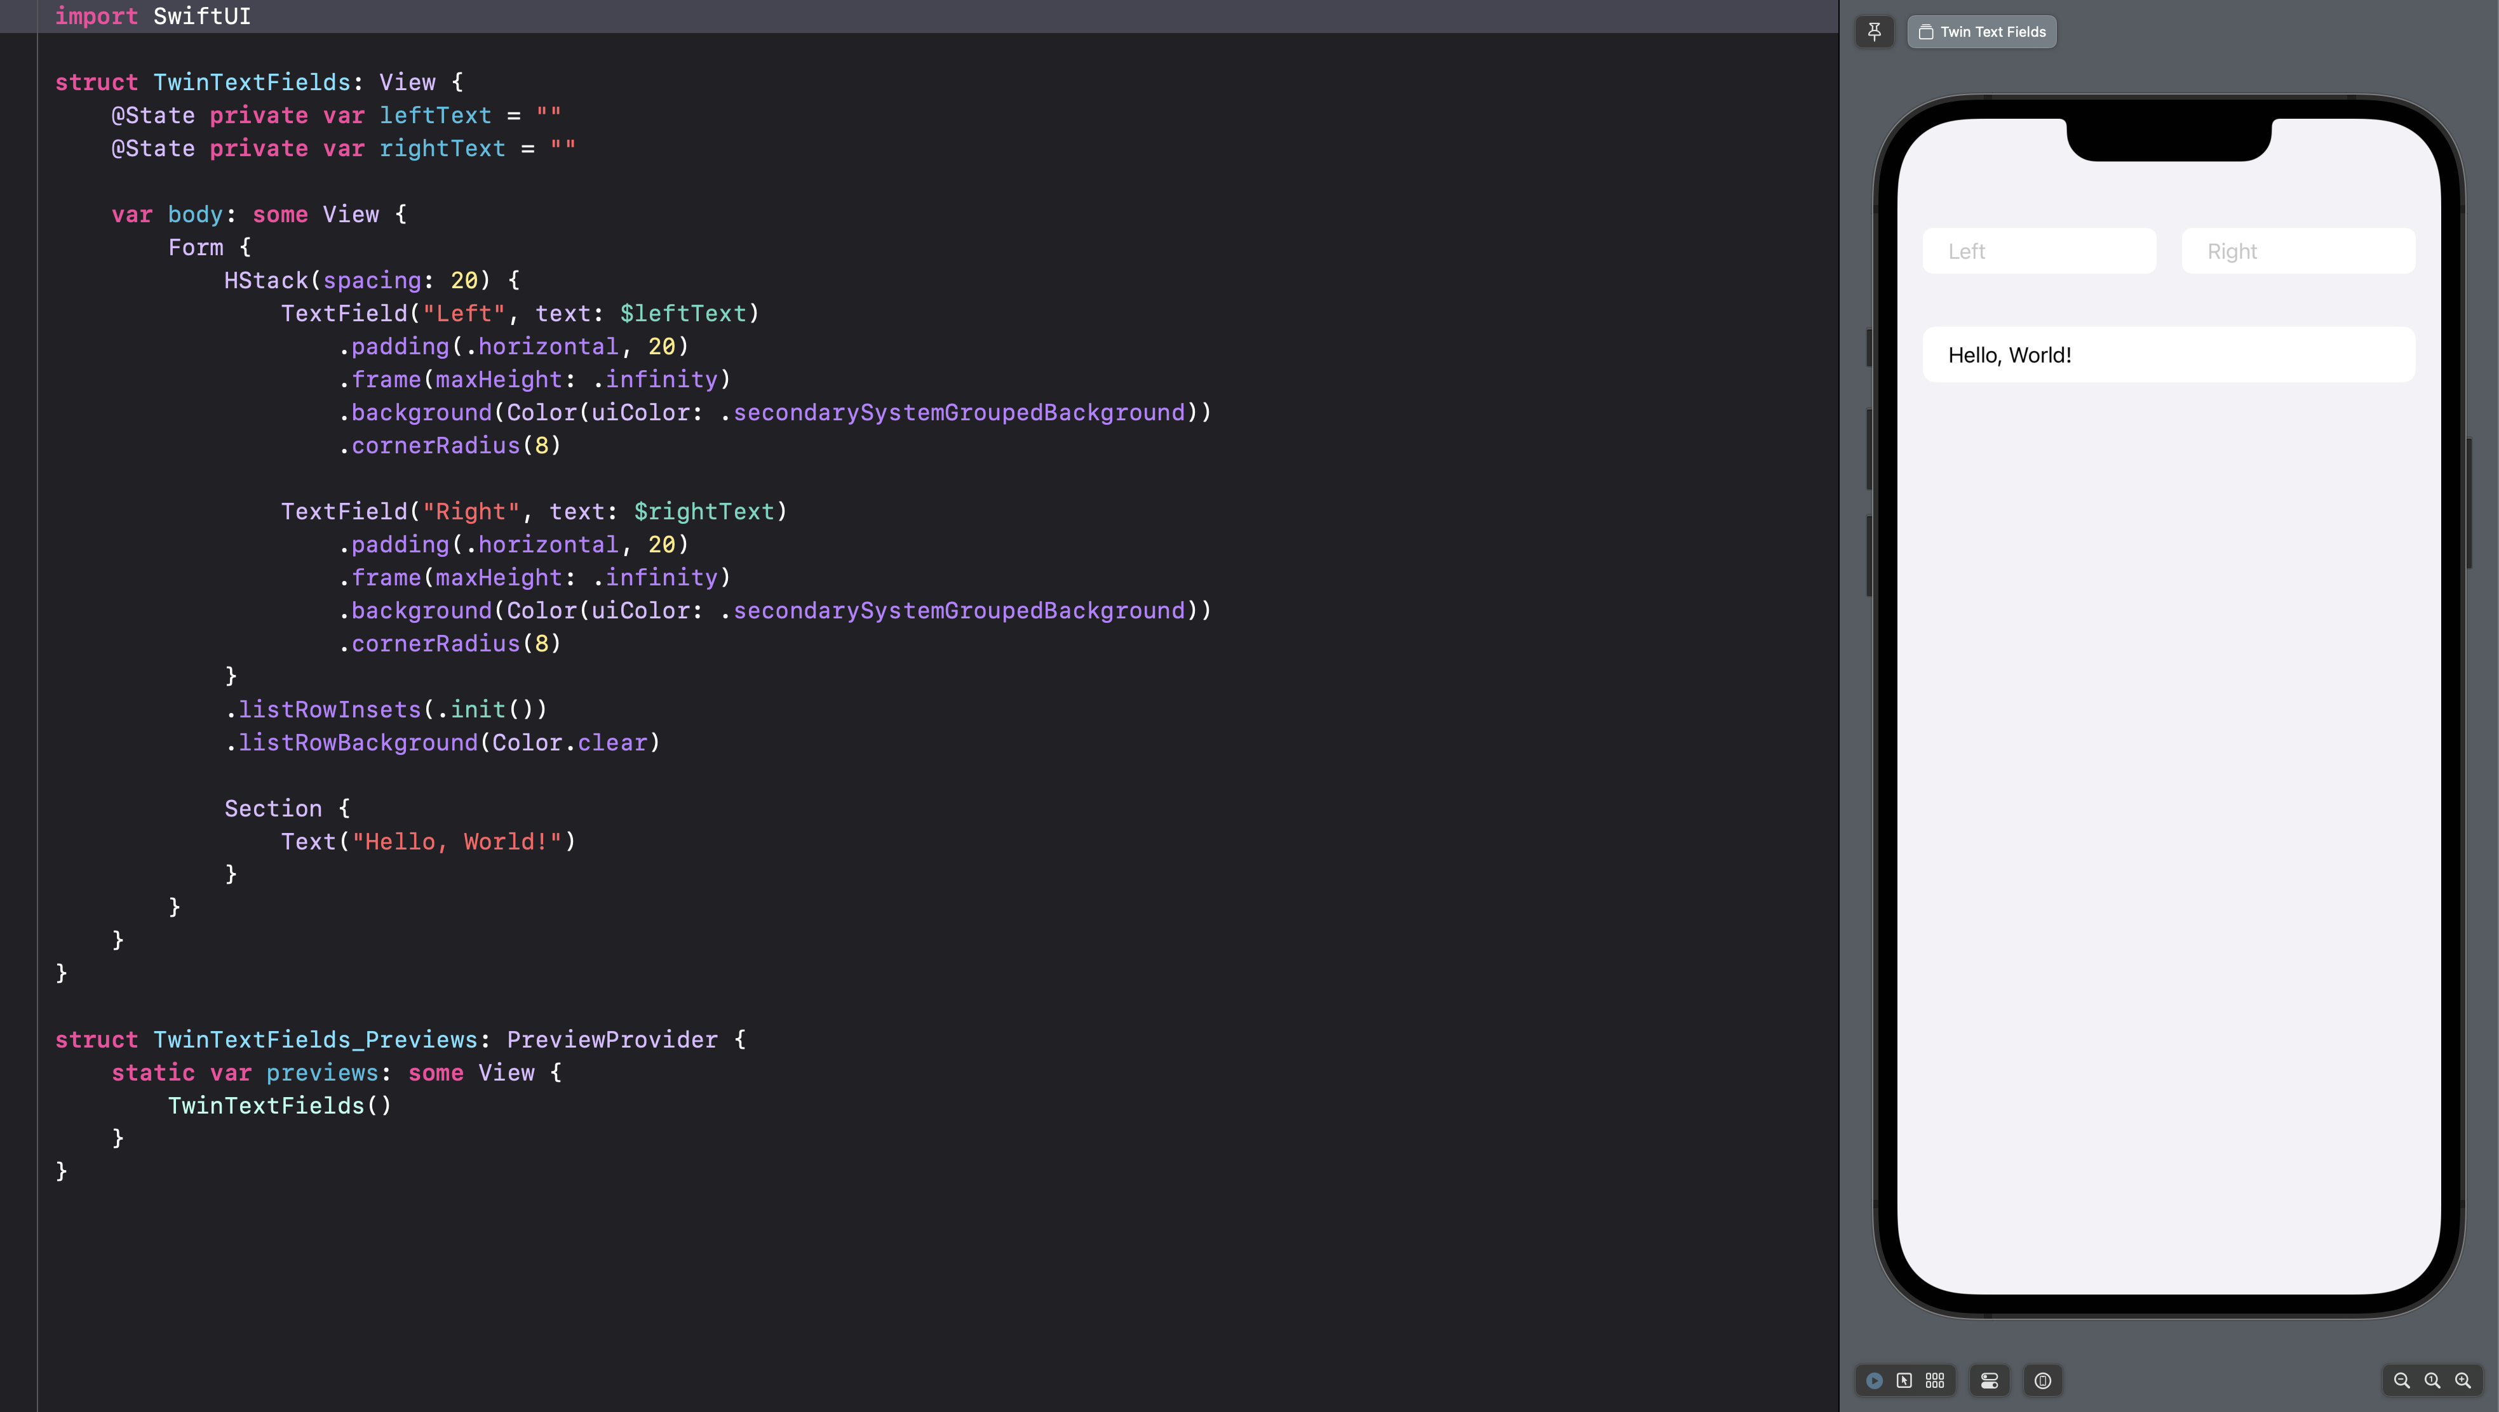Pin the canvas preview
Screen dimensions: 2499x1412
click(1874, 32)
